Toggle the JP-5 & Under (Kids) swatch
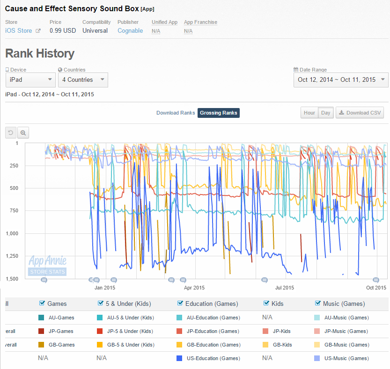This screenshot has height=369, width=390. pyautogui.click(x=100, y=331)
